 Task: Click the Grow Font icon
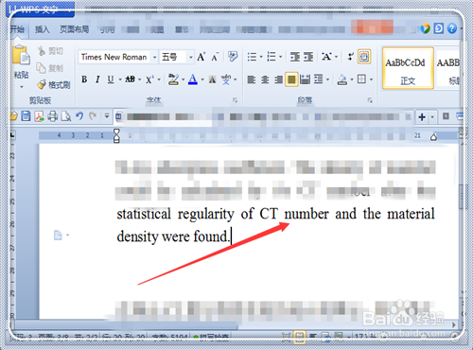point(201,57)
